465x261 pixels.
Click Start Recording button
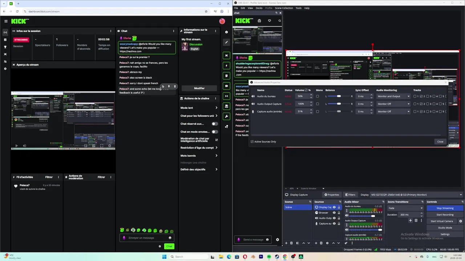click(445, 215)
